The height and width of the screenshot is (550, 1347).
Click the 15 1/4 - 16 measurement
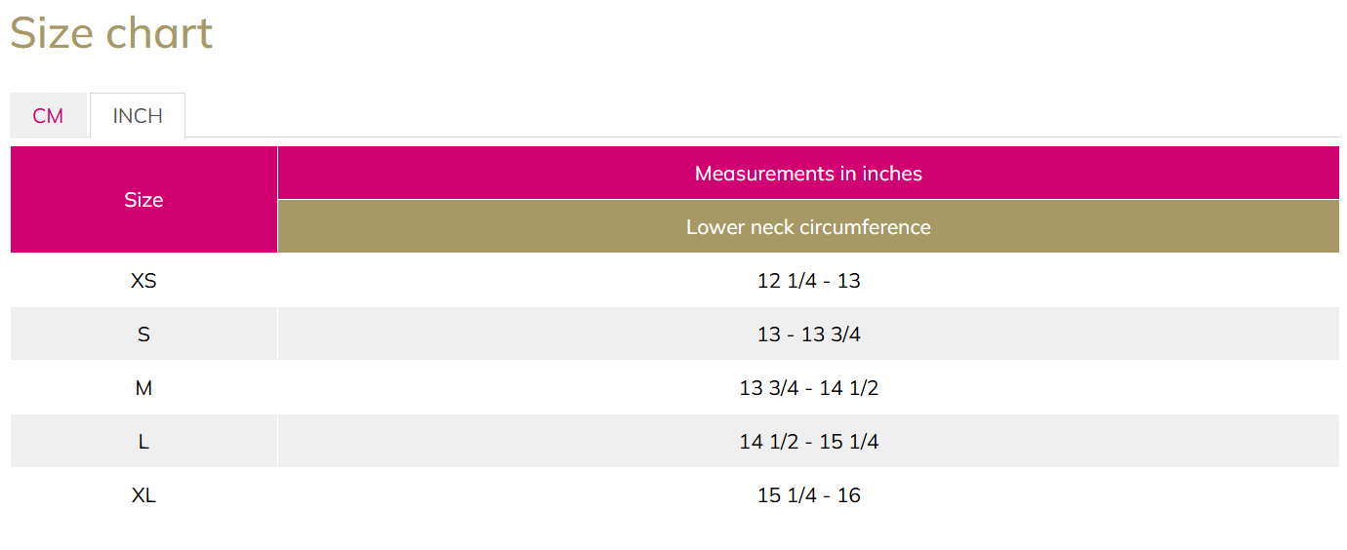point(808,495)
